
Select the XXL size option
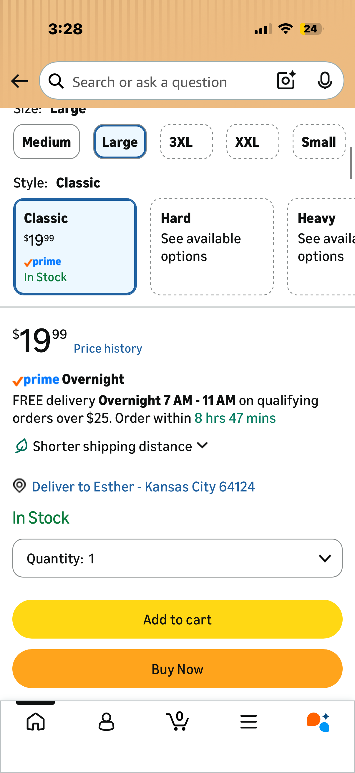253,142
